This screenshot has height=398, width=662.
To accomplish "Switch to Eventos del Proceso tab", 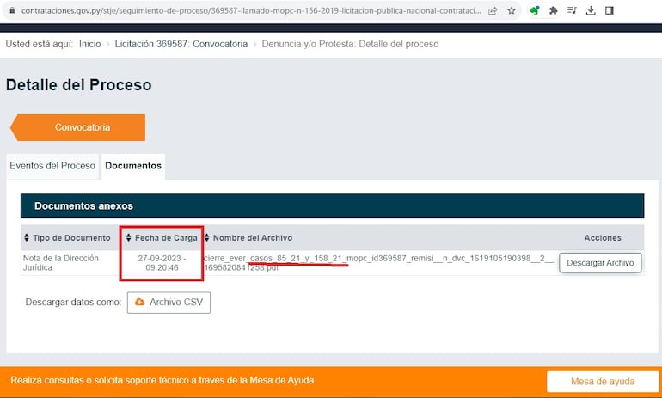I will tap(52, 166).
